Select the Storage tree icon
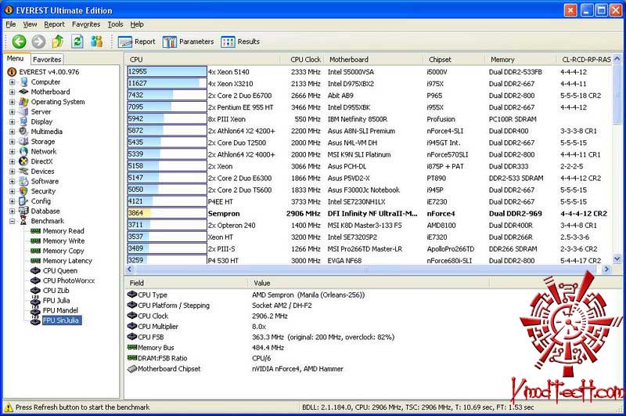The height and width of the screenshot is (416, 626). (24, 142)
